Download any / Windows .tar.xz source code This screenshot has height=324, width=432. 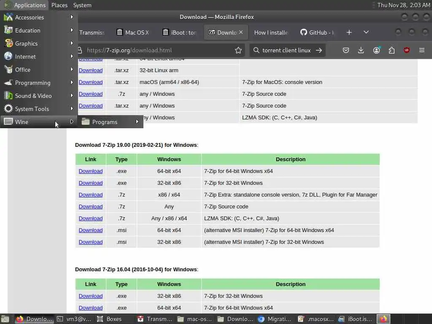pyautogui.click(x=91, y=106)
